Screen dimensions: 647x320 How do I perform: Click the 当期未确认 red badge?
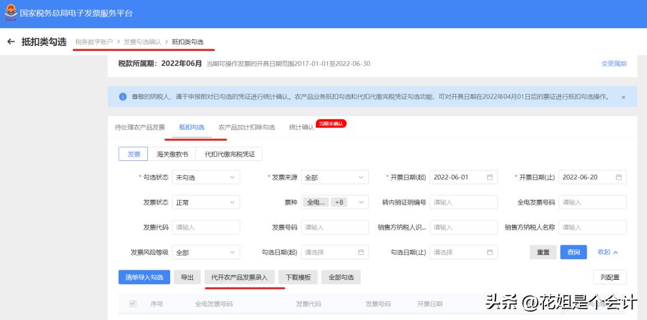pos(331,124)
